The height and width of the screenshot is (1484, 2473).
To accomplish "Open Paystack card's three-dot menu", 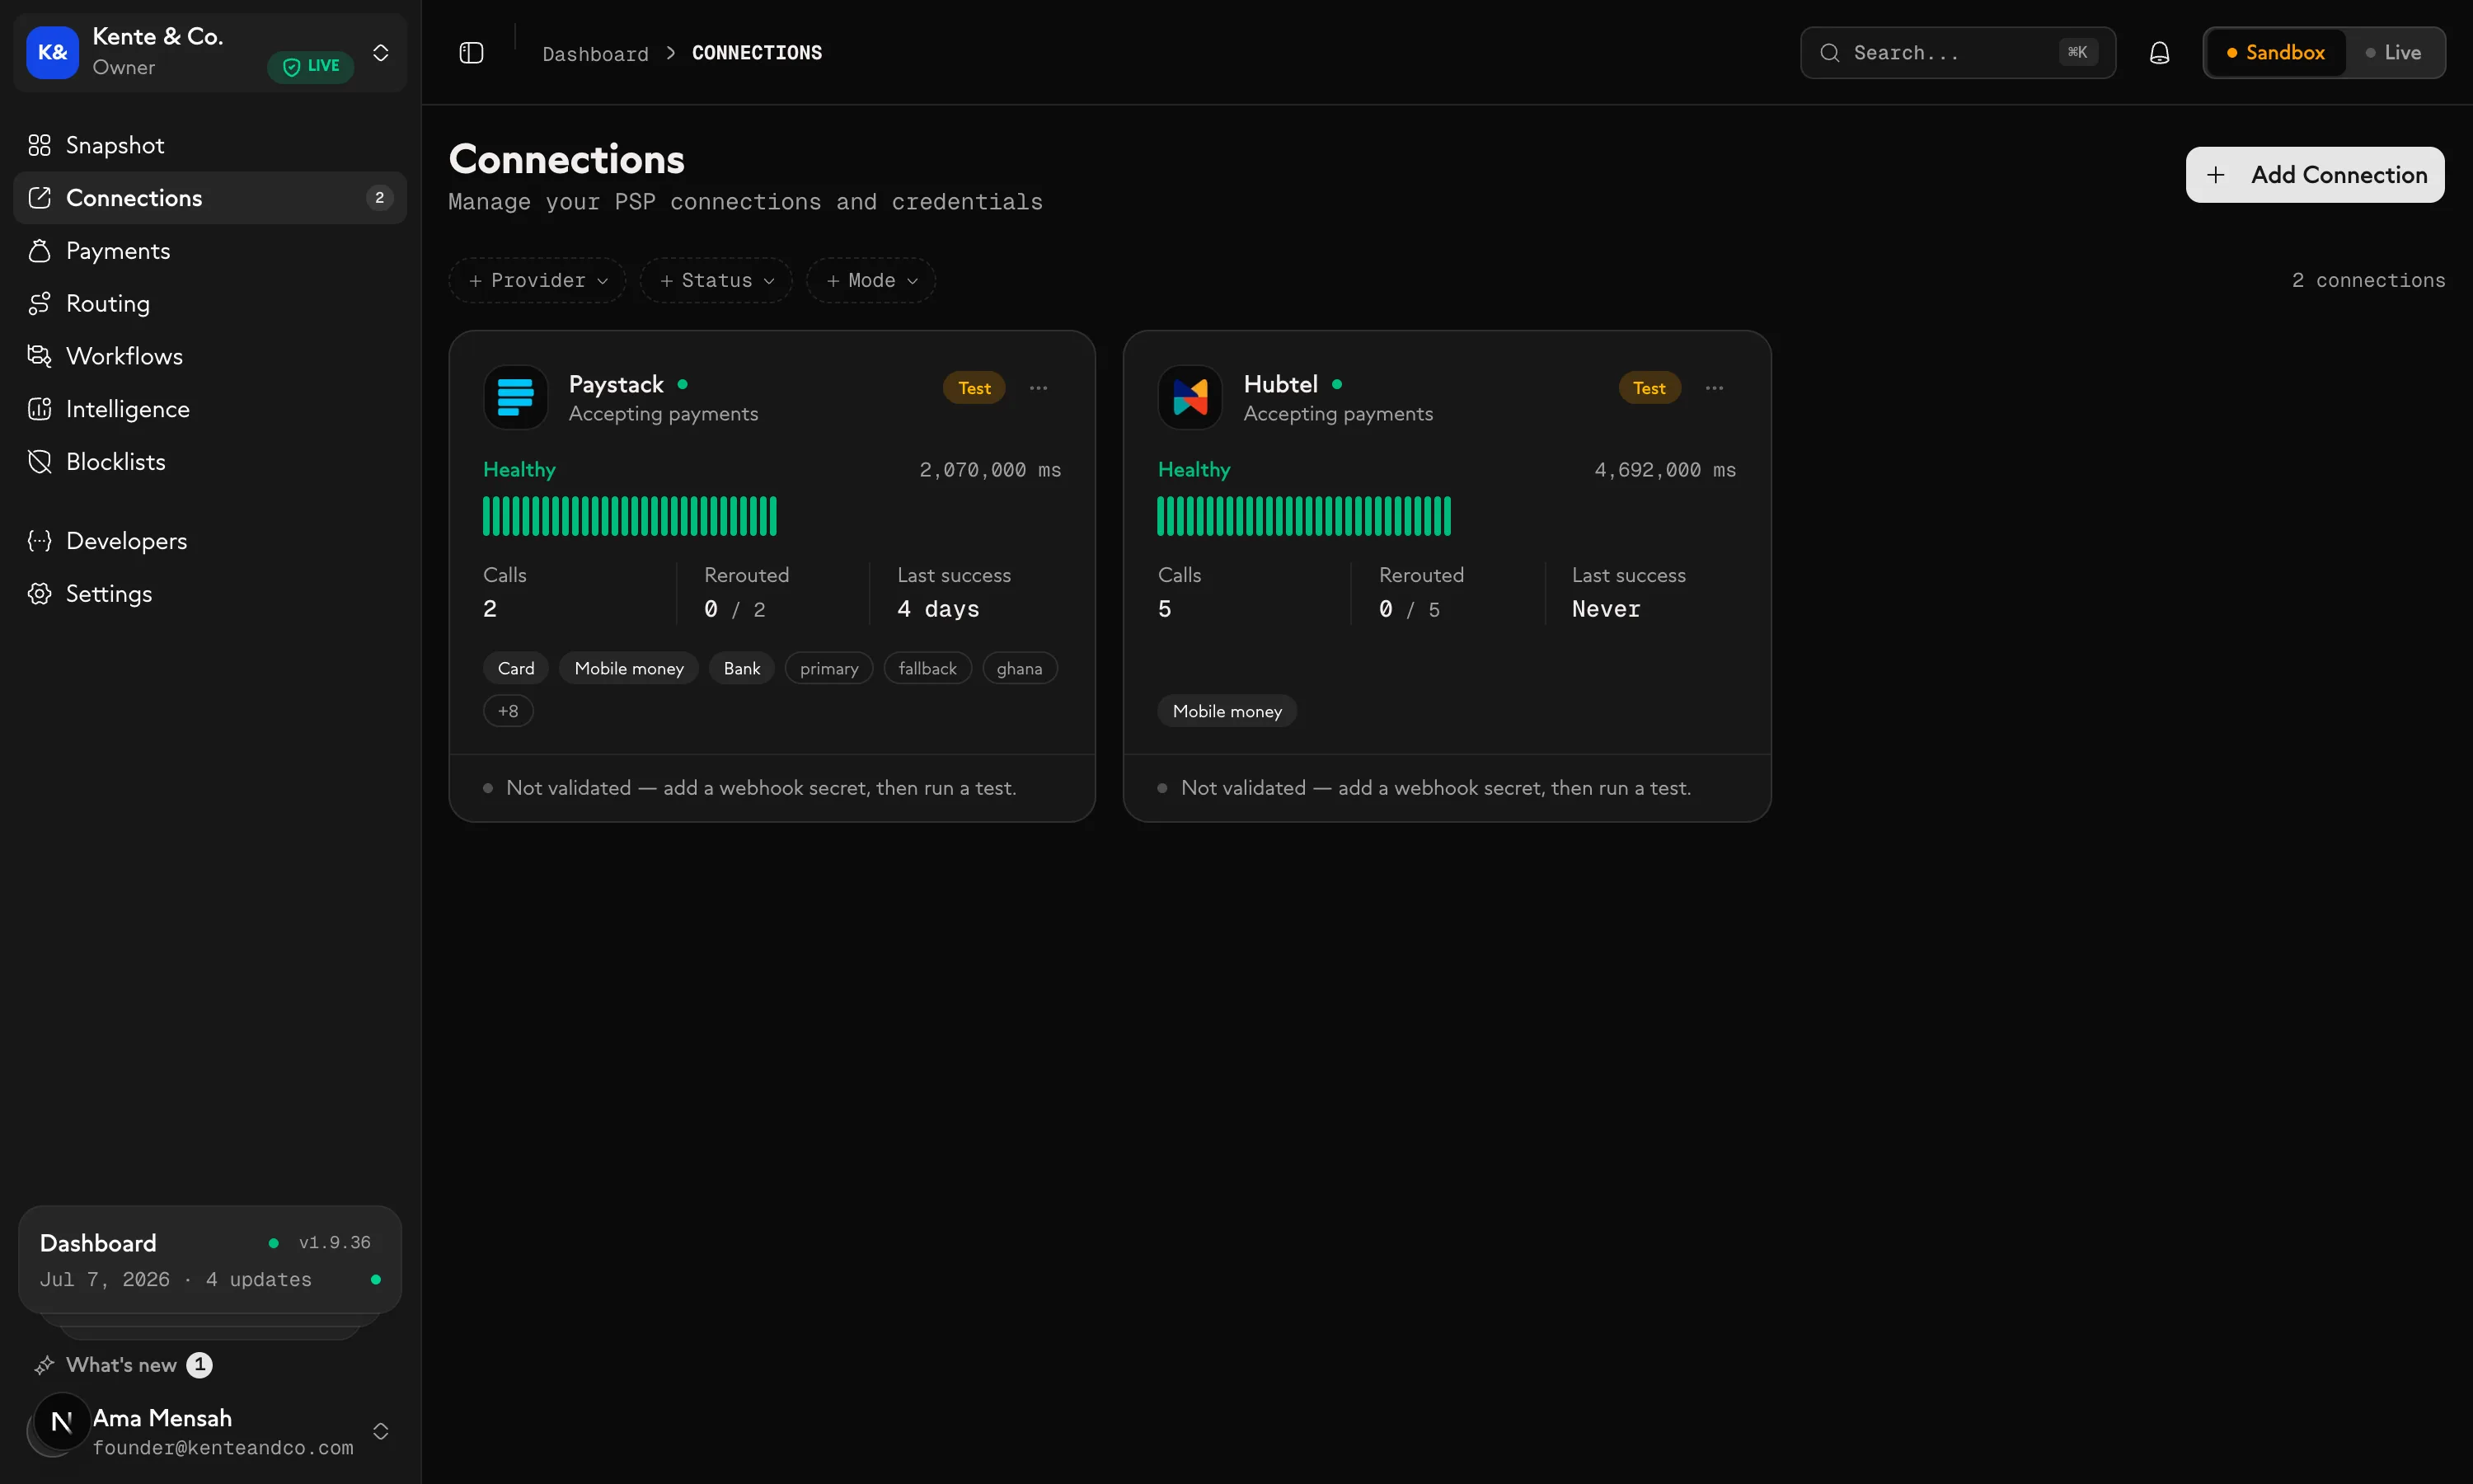I will pos(1039,388).
